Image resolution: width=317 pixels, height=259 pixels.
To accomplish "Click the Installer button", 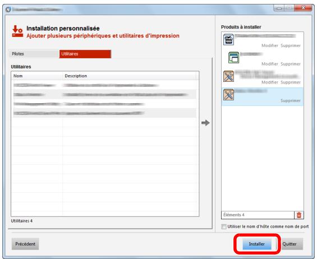I will pos(256,244).
